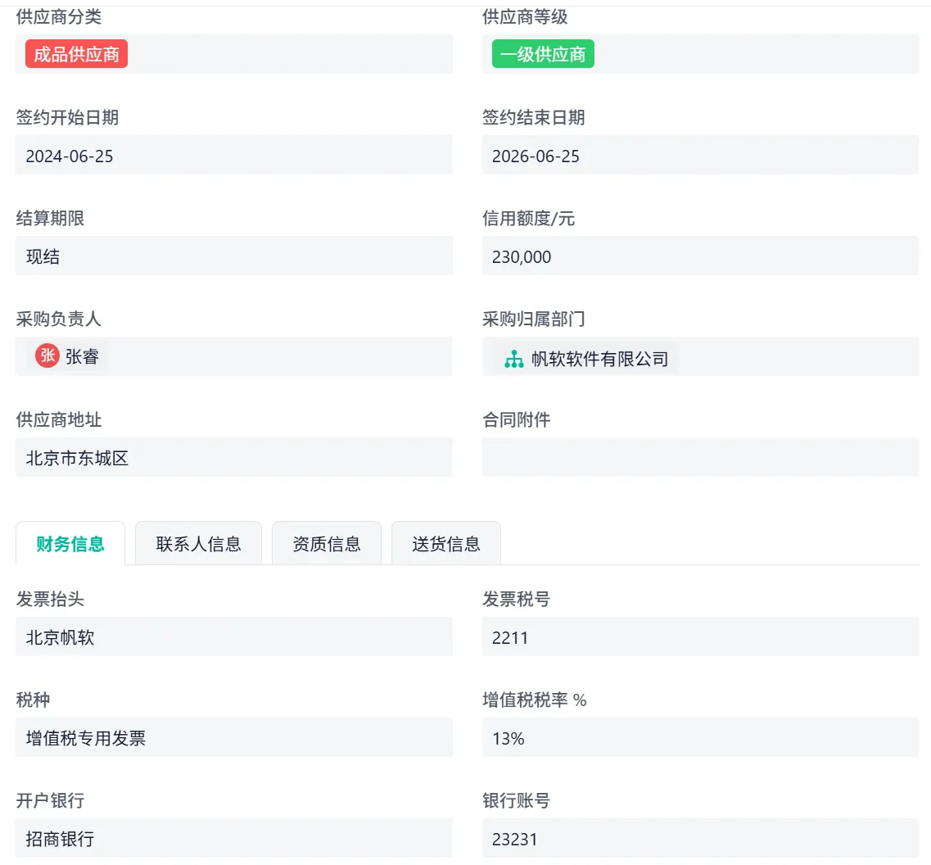This screenshot has height=865, width=931.
Task: Click the 发票抬头 label
Action: click(x=50, y=599)
